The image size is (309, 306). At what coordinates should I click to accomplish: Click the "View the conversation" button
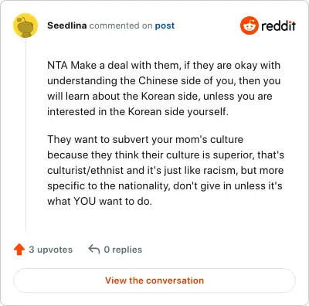[154, 280]
